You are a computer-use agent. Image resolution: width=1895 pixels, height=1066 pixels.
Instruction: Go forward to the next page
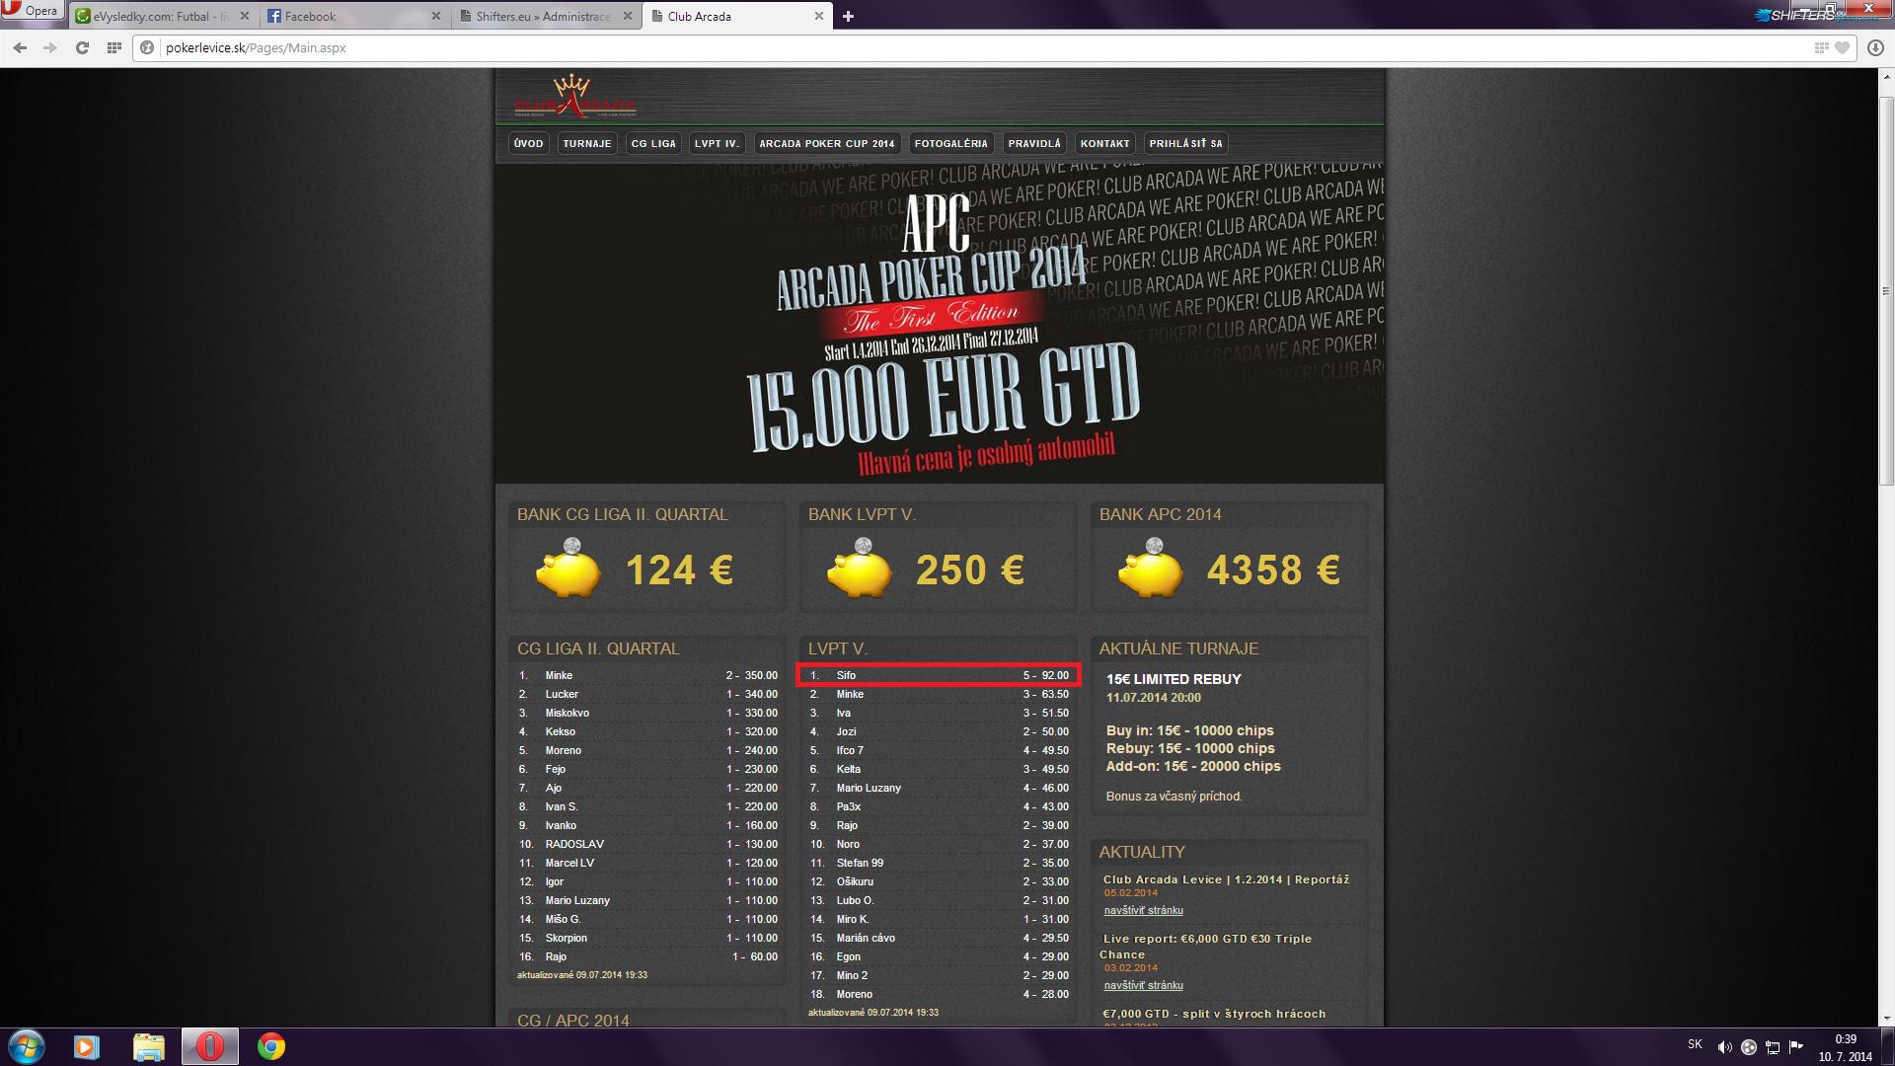(x=50, y=47)
